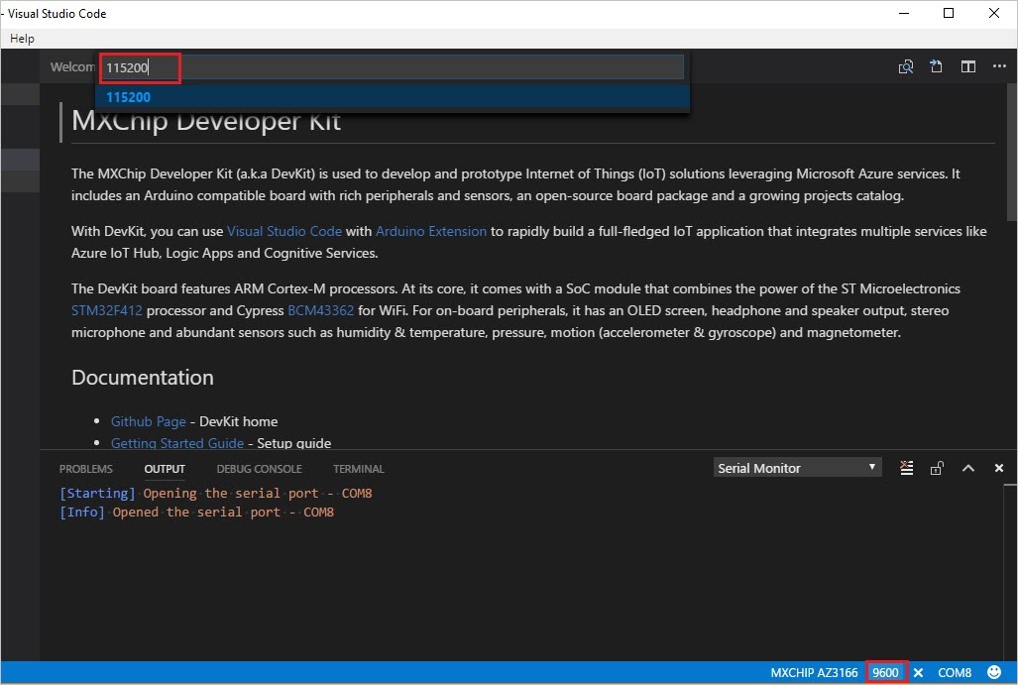The height and width of the screenshot is (685, 1018).
Task: Maximize the panel with the chevron-up icon
Action: (968, 468)
